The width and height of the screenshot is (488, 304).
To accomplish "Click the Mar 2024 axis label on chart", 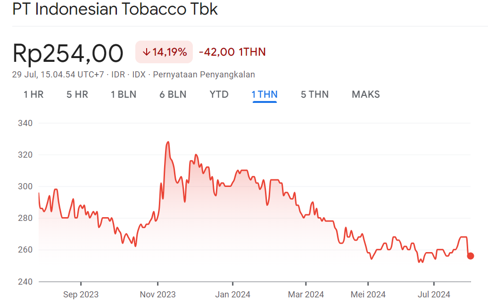I will pyautogui.click(x=306, y=294).
